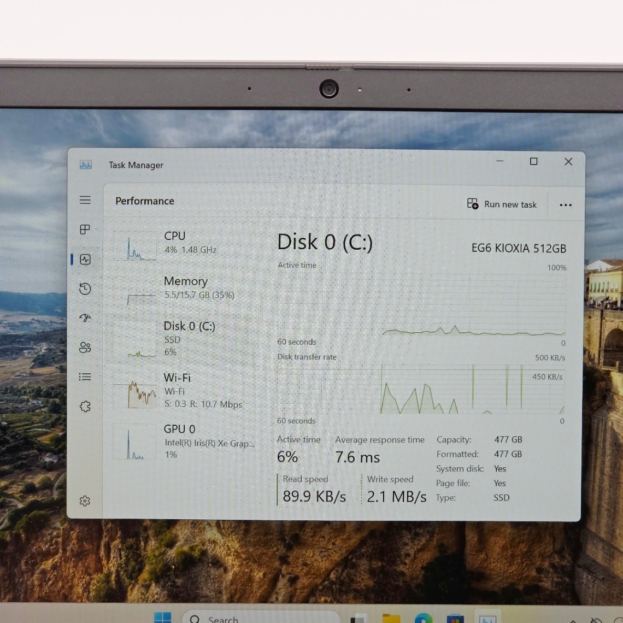Minimize the Task Manager window
Viewport: 623px width, 623px height.
coord(500,161)
